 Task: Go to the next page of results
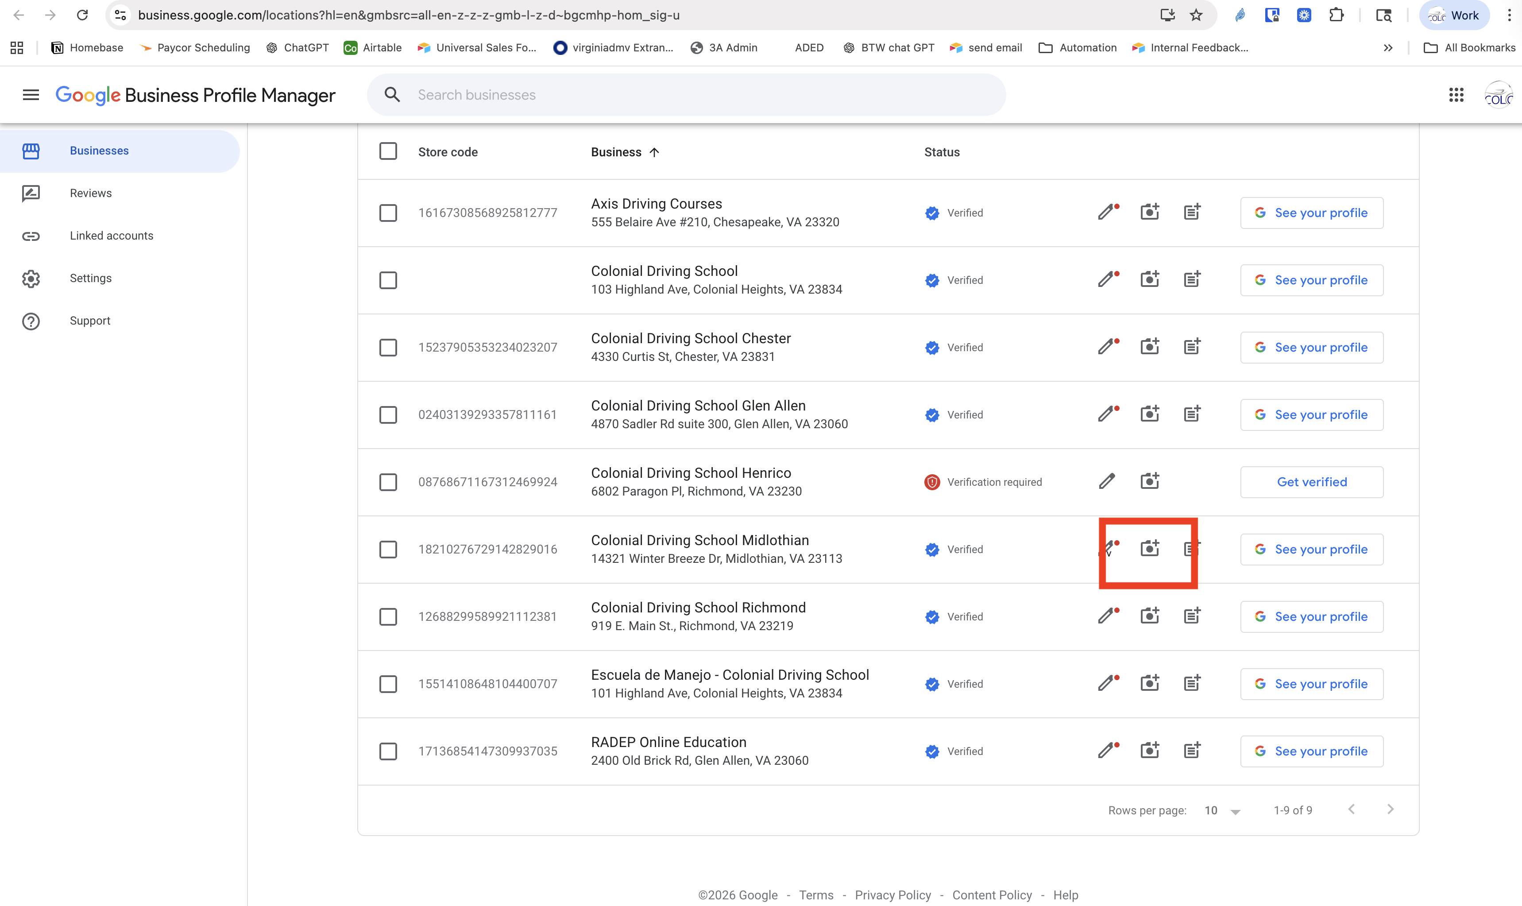1390,809
